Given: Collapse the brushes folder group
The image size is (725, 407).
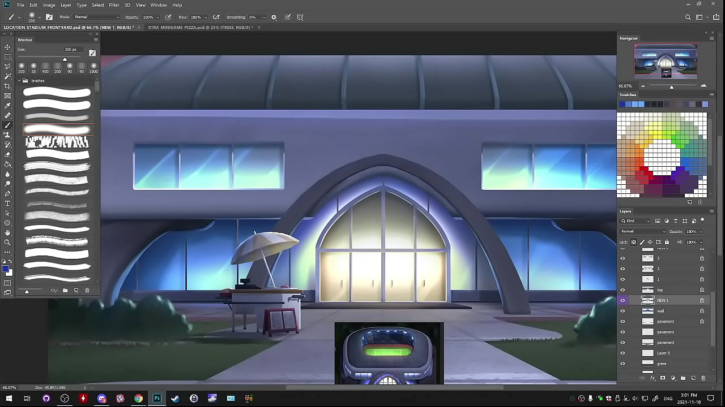Looking at the screenshot, I should pos(19,81).
